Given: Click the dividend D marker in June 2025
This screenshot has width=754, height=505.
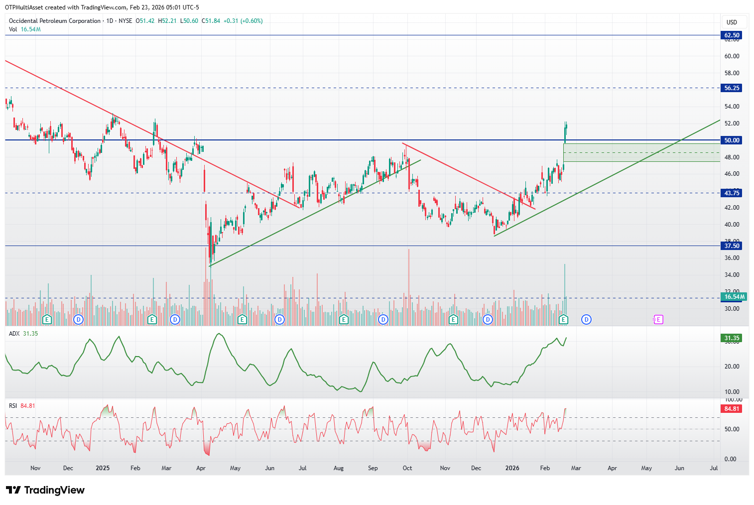Looking at the screenshot, I should pyautogui.click(x=280, y=319).
